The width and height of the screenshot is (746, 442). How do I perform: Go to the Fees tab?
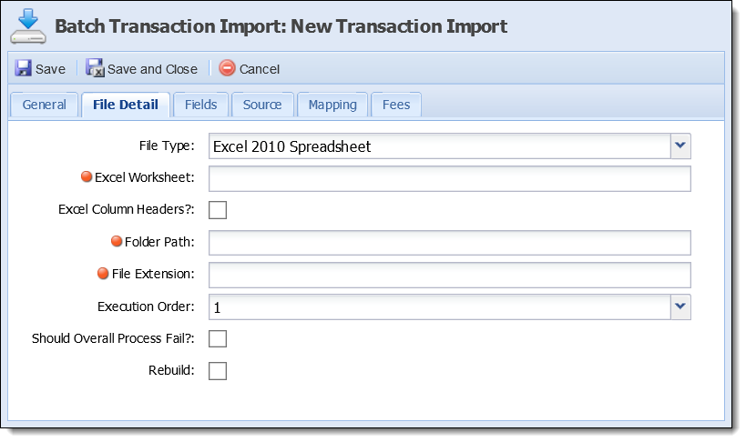click(396, 105)
